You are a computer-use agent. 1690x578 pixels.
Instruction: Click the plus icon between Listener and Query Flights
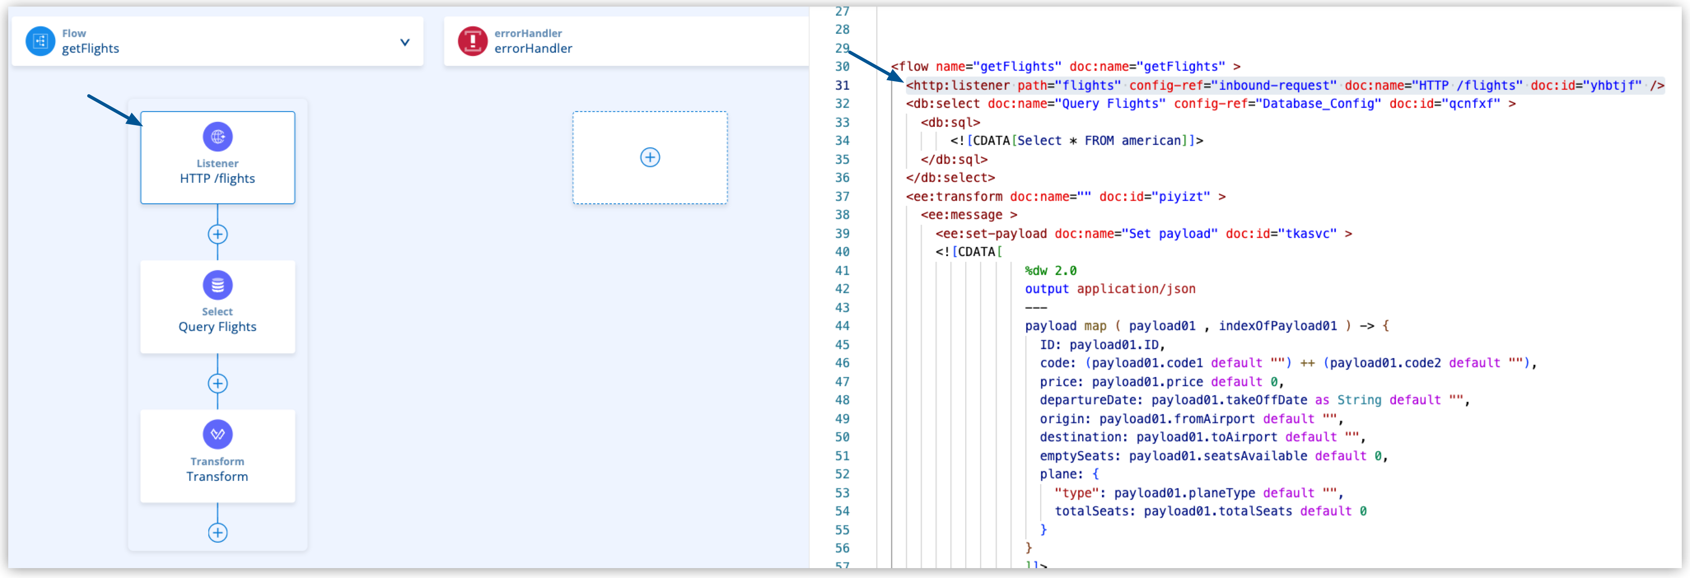[x=217, y=233]
